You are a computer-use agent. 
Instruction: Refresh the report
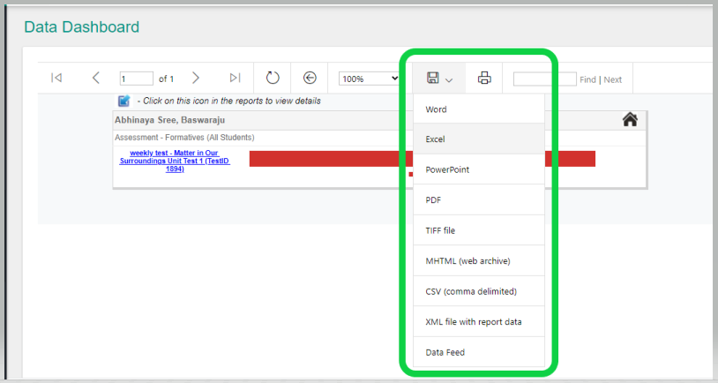(273, 79)
